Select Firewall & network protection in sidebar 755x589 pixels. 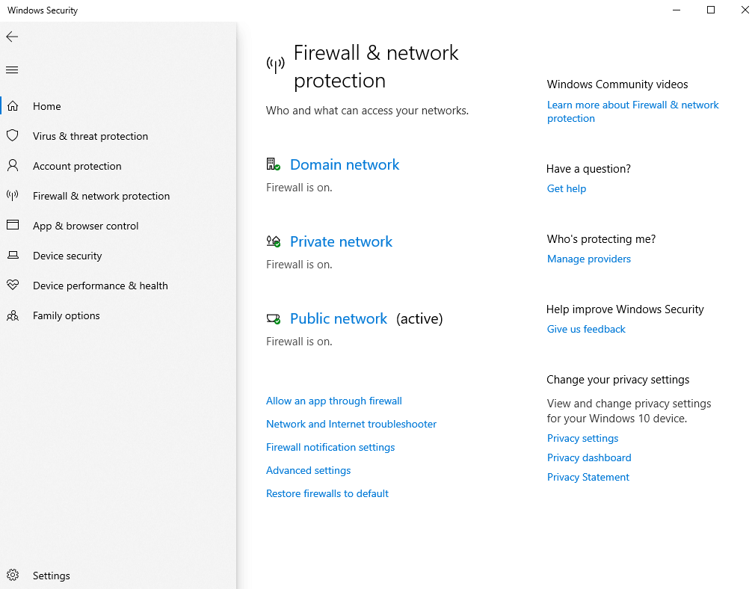click(x=101, y=196)
